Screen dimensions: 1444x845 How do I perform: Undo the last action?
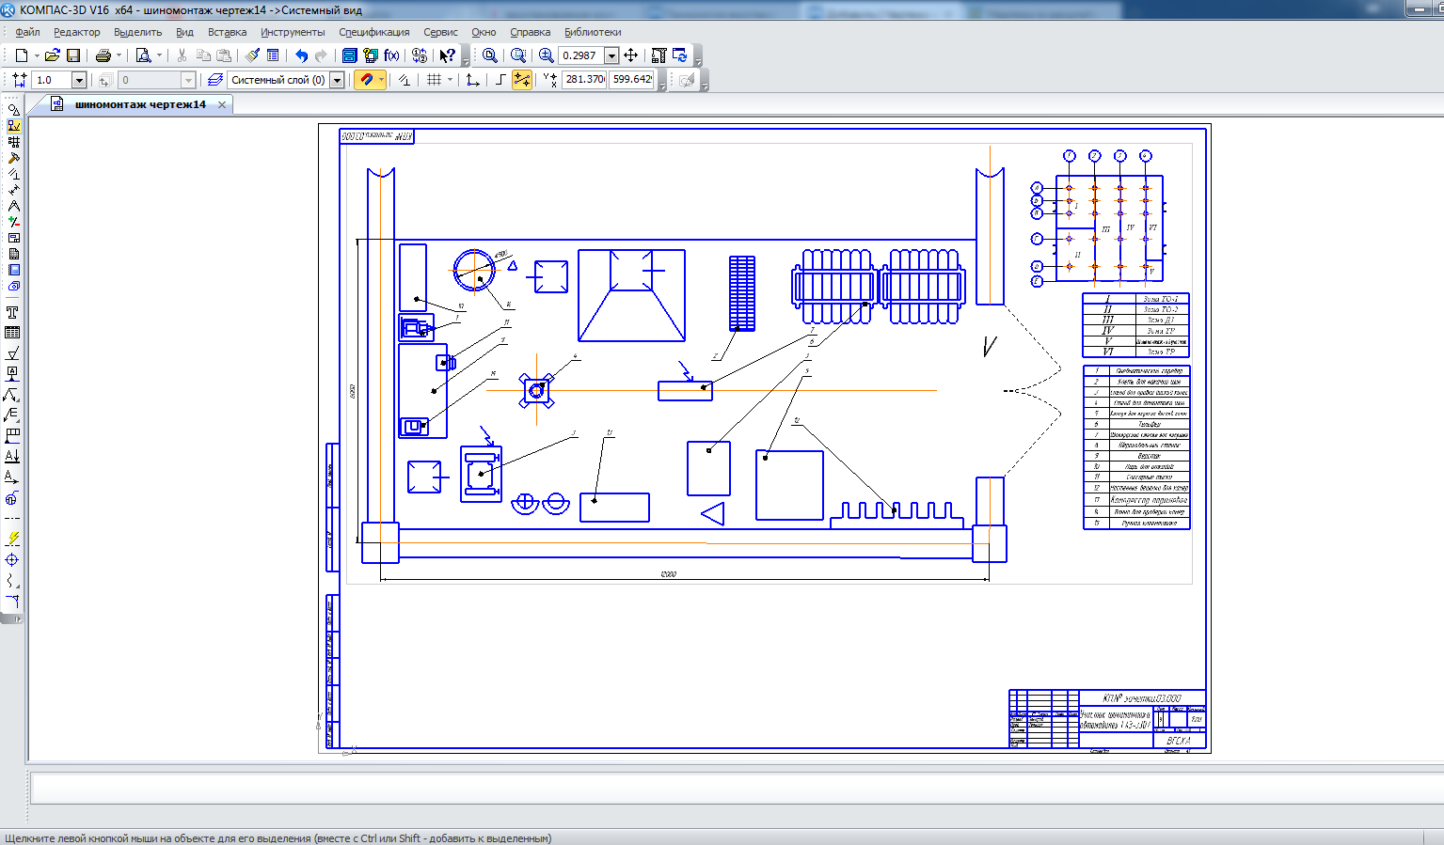(x=301, y=55)
